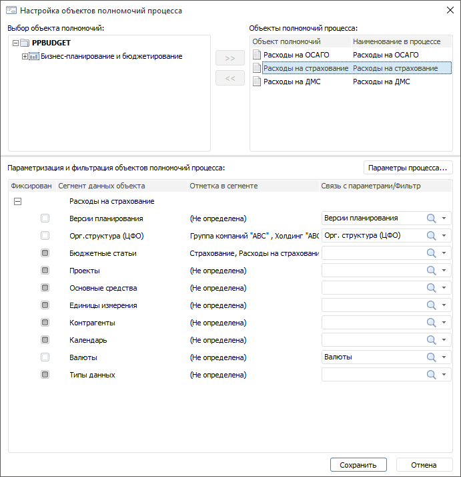Click the Сохранить button
The height and width of the screenshot is (477, 461).
pos(358,465)
